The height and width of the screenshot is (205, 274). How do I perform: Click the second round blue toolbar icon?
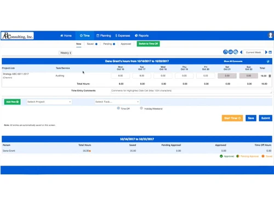231,52
